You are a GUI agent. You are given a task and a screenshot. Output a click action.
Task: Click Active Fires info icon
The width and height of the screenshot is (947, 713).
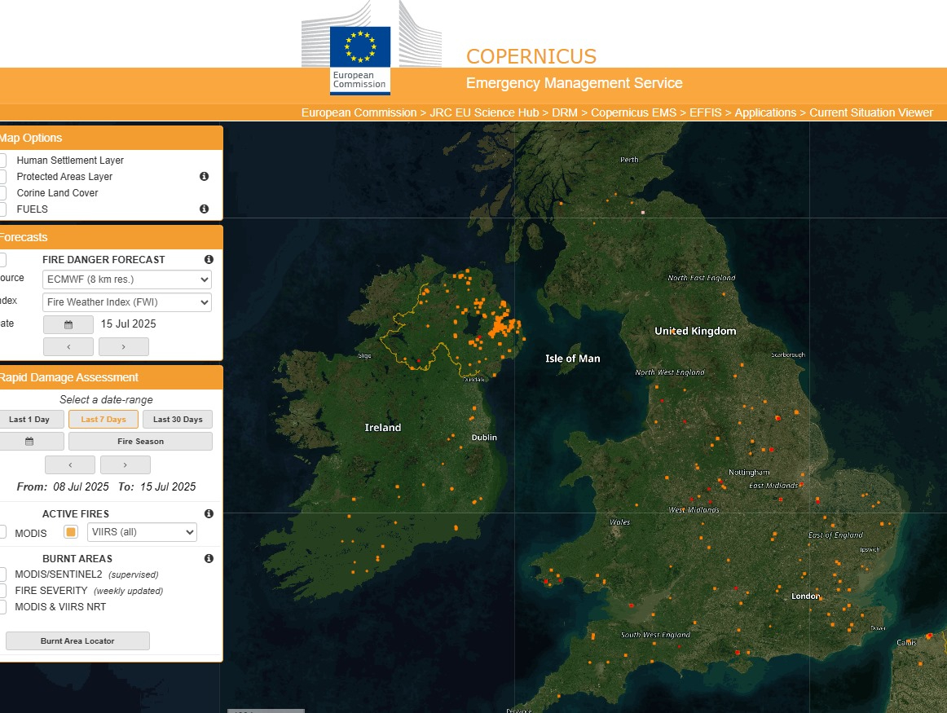click(209, 513)
